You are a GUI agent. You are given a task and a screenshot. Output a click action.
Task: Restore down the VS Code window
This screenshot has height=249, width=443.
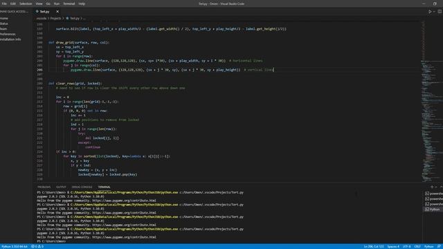[435, 3]
